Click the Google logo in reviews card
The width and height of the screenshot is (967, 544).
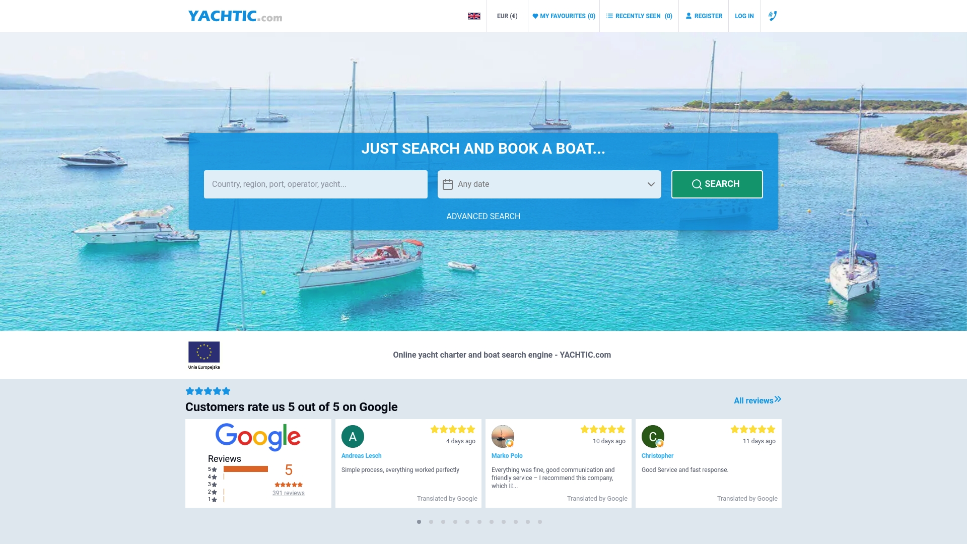[x=258, y=437]
